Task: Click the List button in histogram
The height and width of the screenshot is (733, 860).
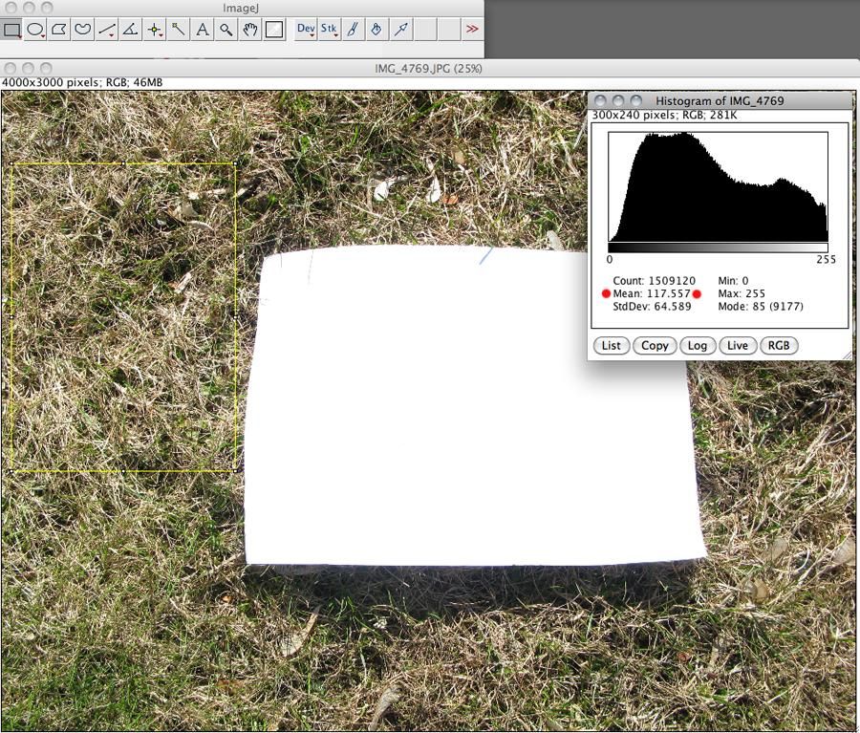Action: point(611,346)
